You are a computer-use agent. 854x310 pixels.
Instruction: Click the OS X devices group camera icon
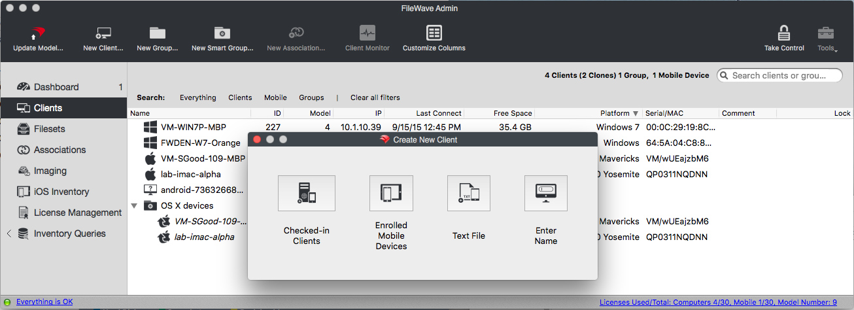click(150, 205)
